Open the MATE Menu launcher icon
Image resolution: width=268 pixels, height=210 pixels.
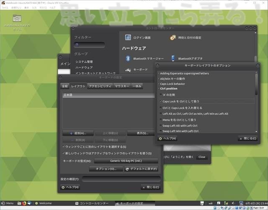click(x=3, y=203)
